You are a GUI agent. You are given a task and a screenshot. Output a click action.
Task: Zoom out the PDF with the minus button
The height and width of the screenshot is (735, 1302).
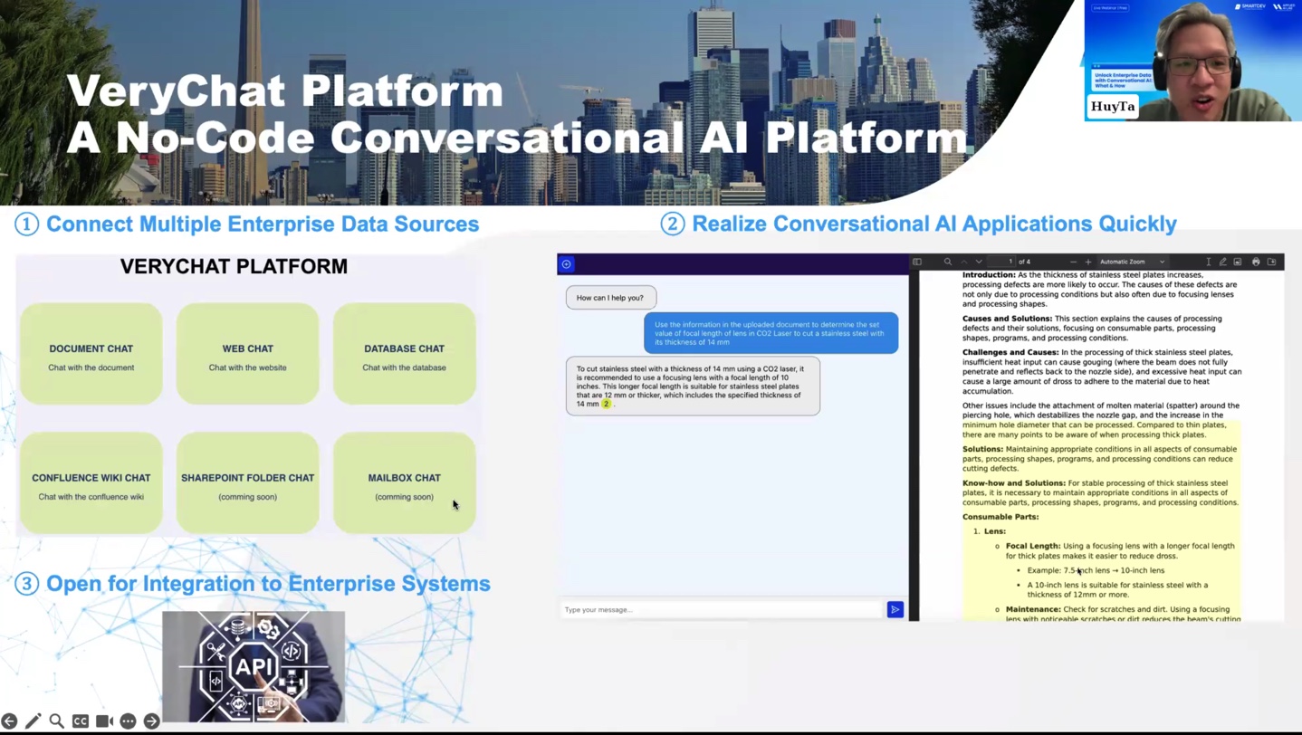[1073, 262]
